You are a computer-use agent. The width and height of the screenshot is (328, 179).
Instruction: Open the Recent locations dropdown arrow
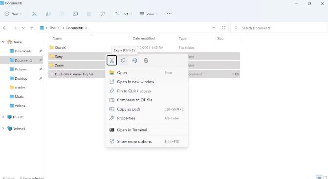(x=23, y=28)
